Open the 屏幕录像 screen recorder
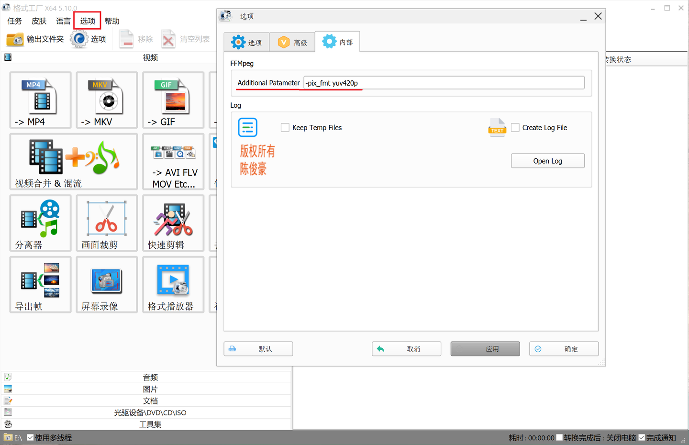This screenshot has height=445, width=689. click(107, 284)
